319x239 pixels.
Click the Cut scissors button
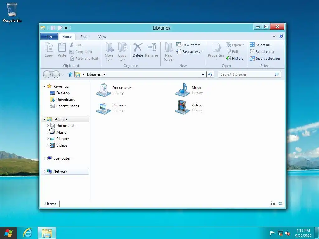pos(75,45)
